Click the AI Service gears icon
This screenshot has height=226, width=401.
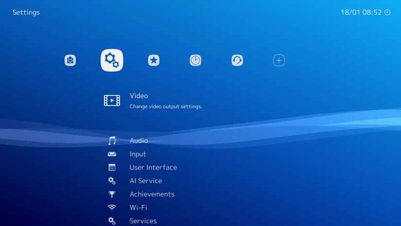pyautogui.click(x=112, y=181)
